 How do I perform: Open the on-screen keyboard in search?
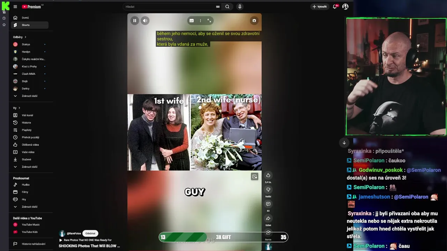click(x=218, y=7)
